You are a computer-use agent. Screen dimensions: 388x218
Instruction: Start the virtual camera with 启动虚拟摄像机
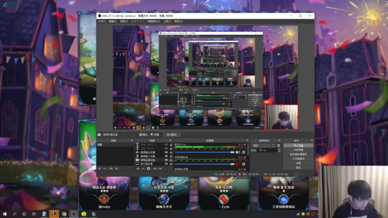[x=298, y=154]
